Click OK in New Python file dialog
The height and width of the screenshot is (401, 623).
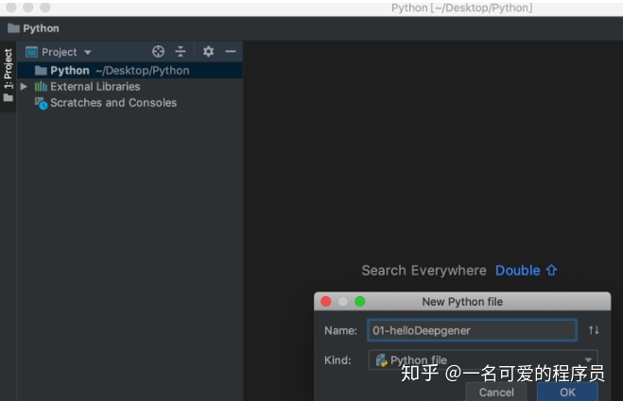pos(567,392)
